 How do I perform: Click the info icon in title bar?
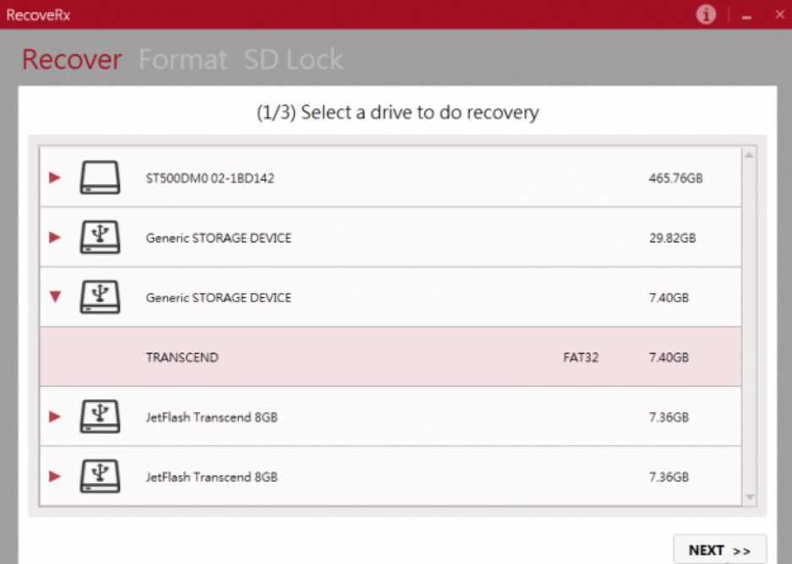coord(706,14)
